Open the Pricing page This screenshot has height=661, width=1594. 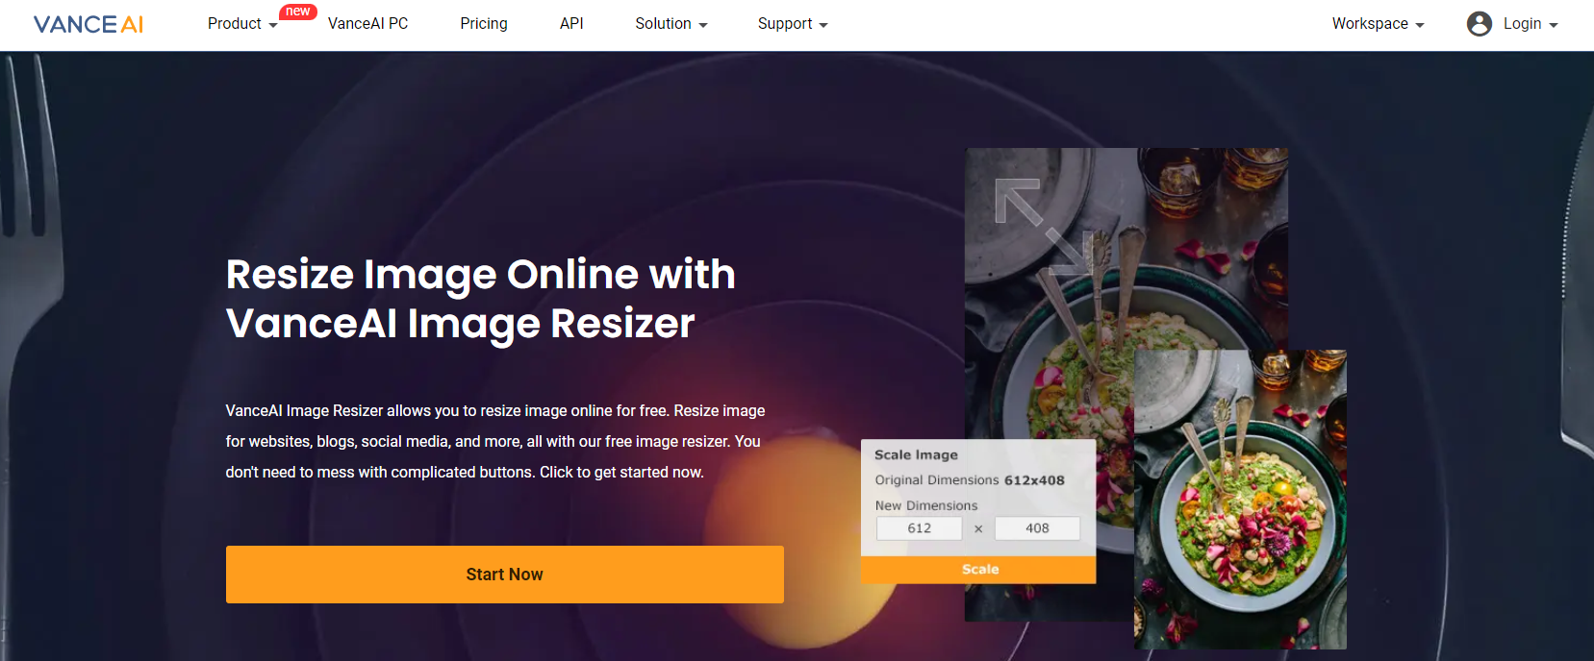pos(484,24)
